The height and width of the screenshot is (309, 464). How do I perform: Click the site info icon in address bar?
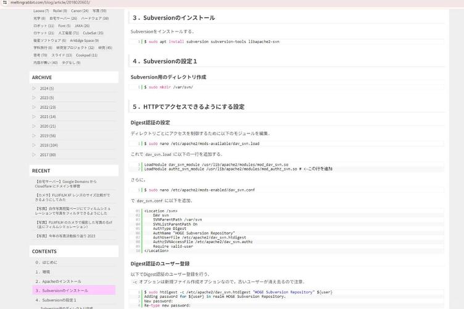pyautogui.click(x=5, y=2)
